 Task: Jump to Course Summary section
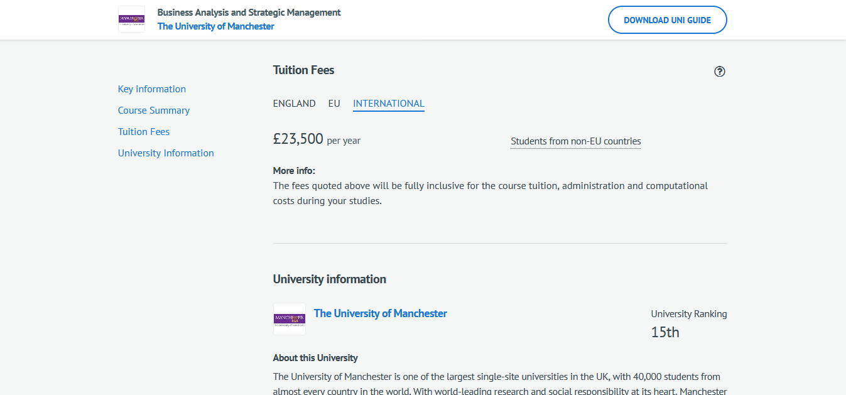(154, 111)
